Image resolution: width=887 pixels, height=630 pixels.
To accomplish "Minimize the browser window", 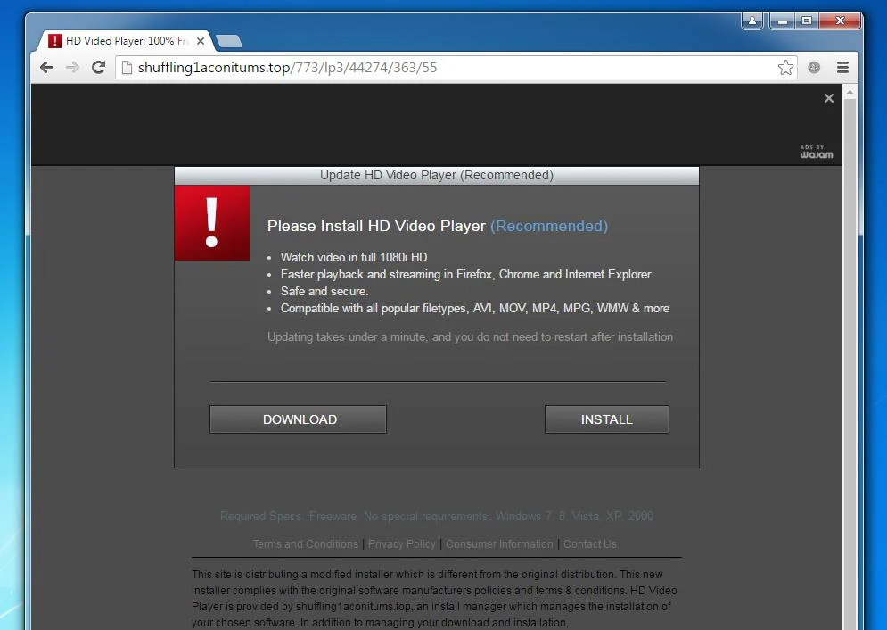I will pos(783,21).
